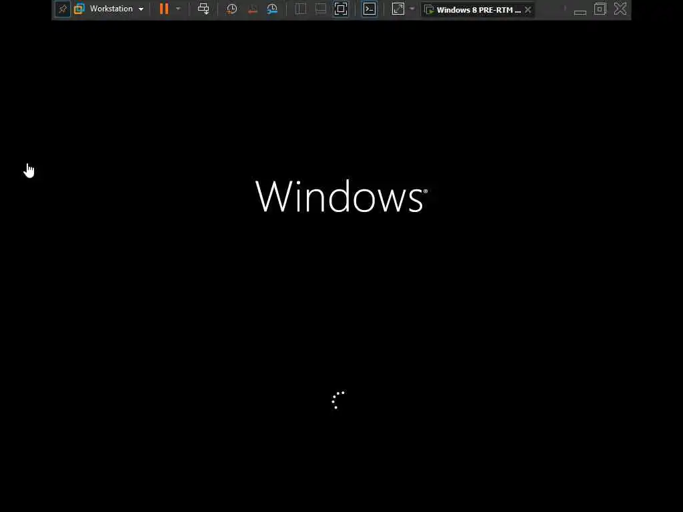Toggle full screen mode icon

point(341,9)
